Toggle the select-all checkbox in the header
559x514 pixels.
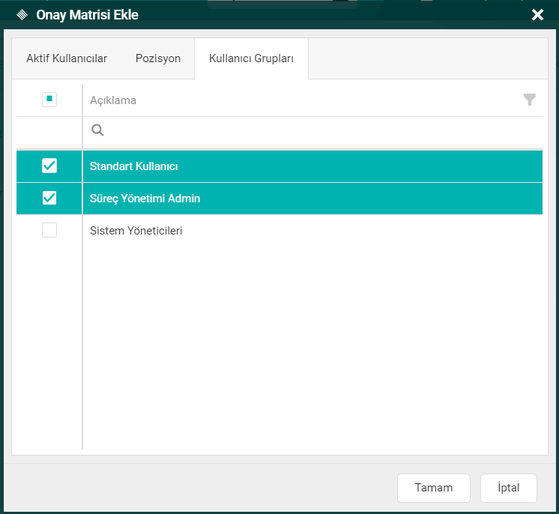(x=49, y=99)
